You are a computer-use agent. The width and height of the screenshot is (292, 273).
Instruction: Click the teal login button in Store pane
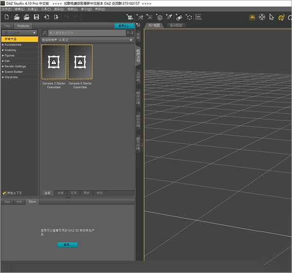[68, 245]
